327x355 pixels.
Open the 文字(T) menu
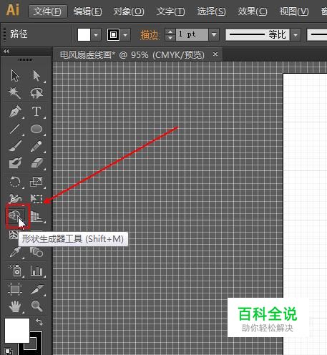pos(171,11)
